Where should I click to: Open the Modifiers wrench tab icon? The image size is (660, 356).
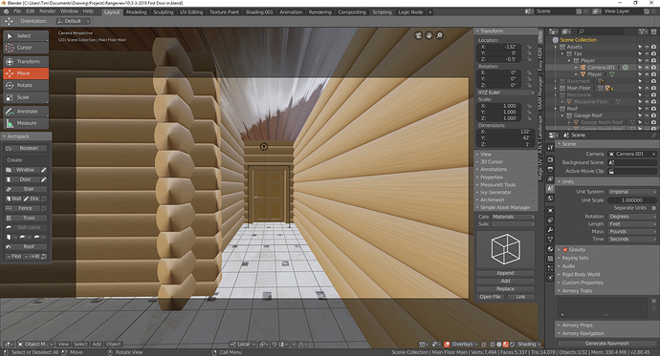pyautogui.click(x=550, y=230)
